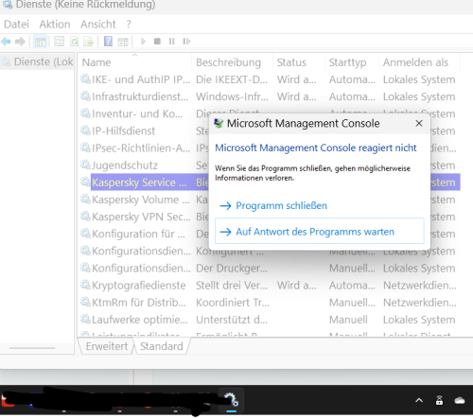Select the Kaspersky Service row
The image size is (473, 418).
tap(271, 183)
